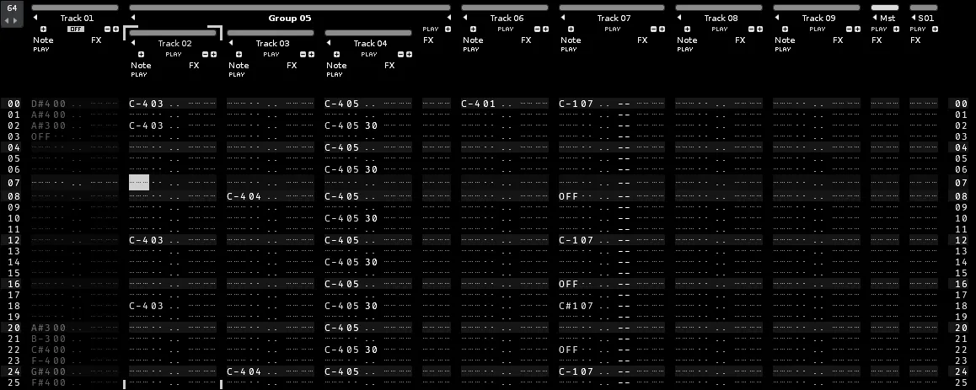Click the color bar above Track 06
Image resolution: width=976 pixels, height=390 pixels.
504,8
